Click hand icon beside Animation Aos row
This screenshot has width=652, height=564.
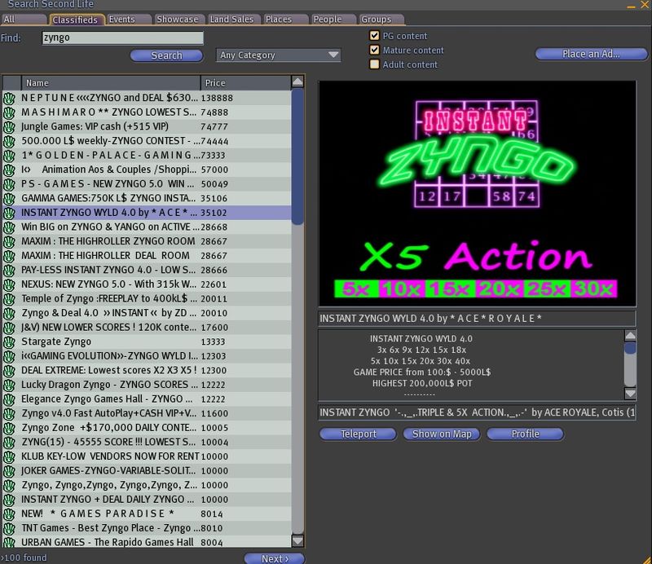pyautogui.click(x=9, y=170)
